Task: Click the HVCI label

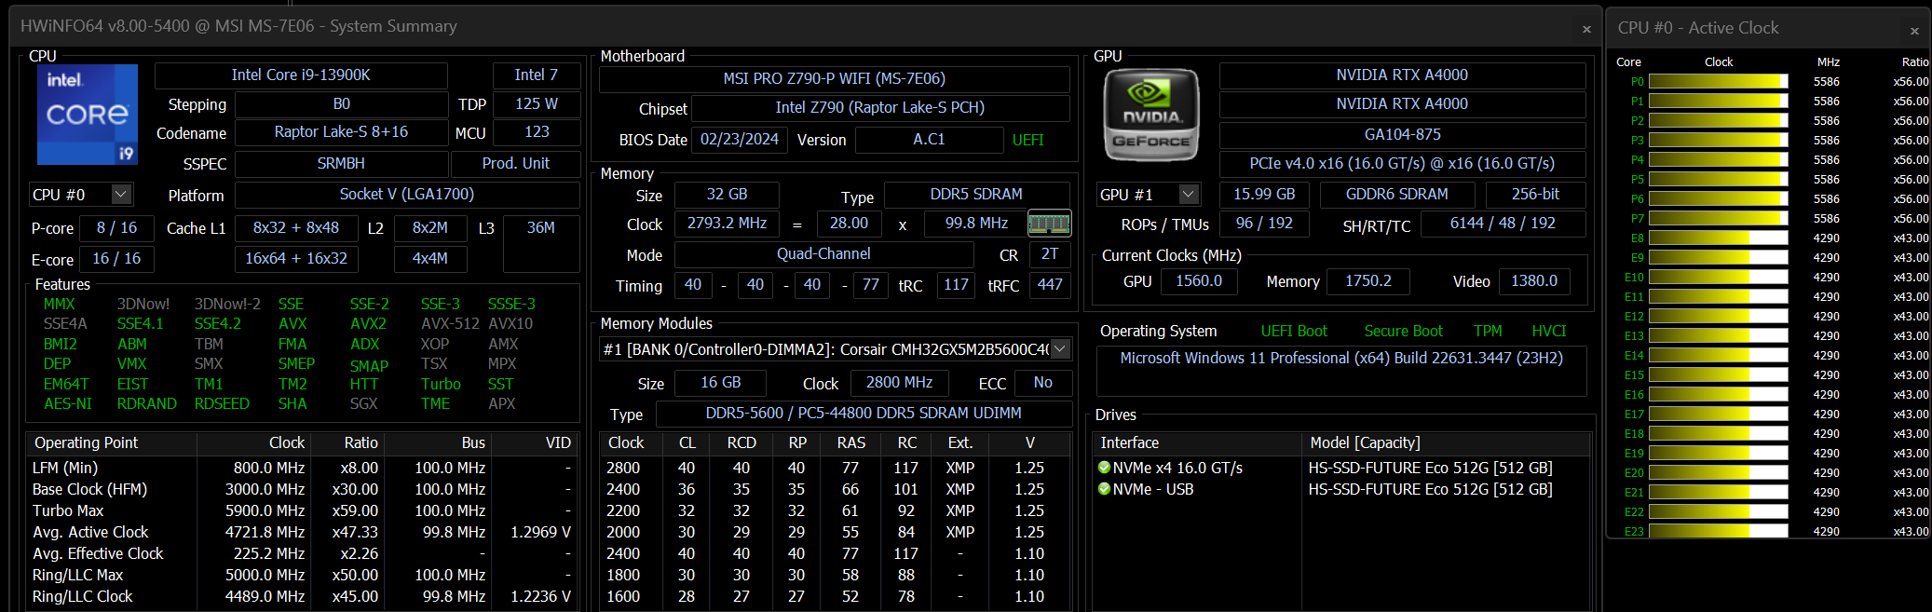Action: point(1549,332)
